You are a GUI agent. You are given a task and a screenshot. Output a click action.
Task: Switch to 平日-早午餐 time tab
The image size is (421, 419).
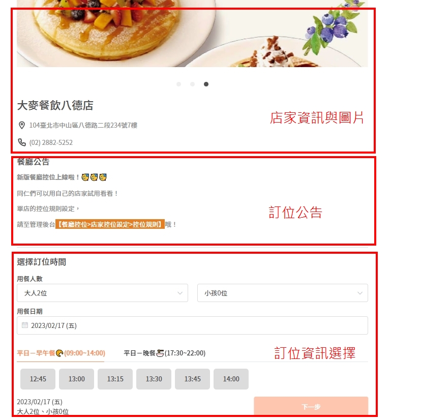point(61,353)
